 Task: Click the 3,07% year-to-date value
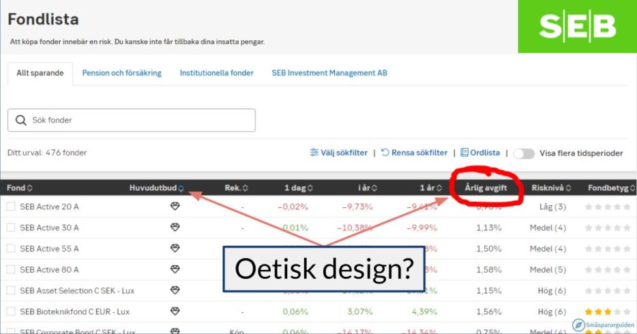coord(360,312)
